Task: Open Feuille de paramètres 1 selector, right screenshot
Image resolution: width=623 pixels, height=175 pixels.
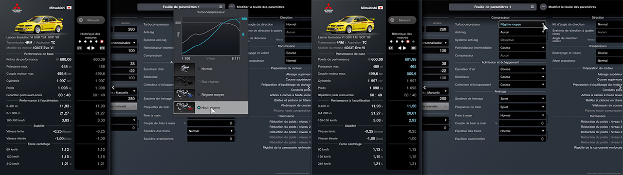Action: tap(493, 7)
